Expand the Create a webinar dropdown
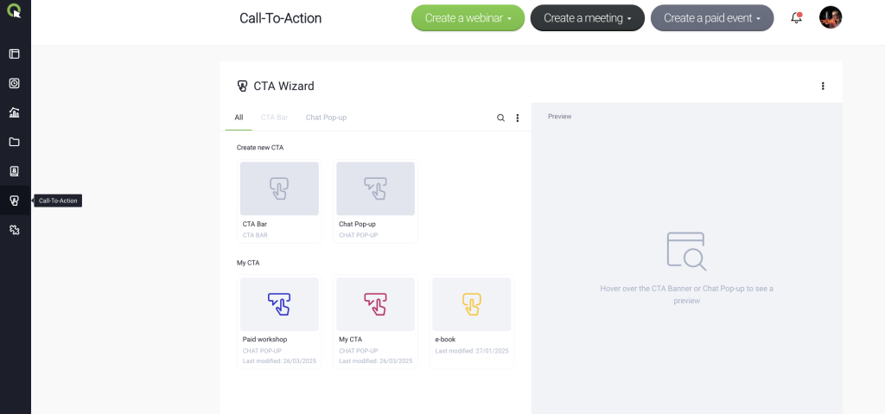Viewport: 885px width, 414px height. (x=468, y=18)
